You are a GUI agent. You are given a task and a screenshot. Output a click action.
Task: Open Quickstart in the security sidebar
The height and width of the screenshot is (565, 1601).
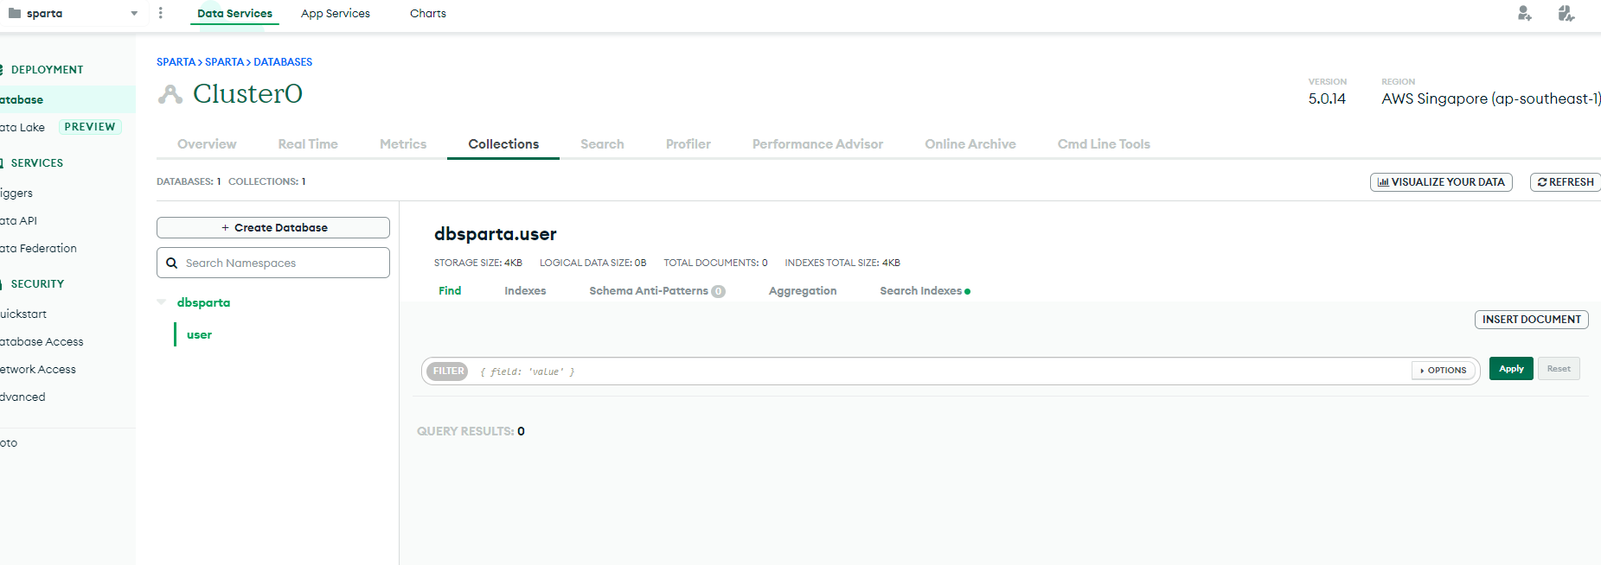point(23,314)
